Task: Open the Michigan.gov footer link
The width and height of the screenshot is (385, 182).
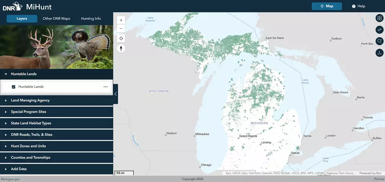Action: [x=10, y=179]
